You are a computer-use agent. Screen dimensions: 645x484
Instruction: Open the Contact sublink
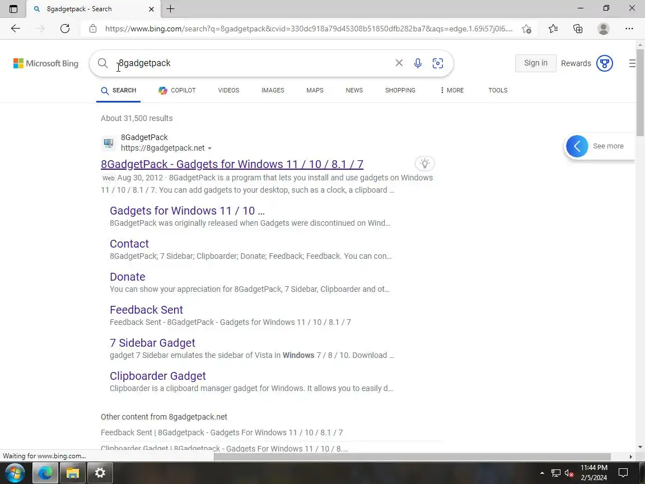pyautogui.click(x=129, y=244)
